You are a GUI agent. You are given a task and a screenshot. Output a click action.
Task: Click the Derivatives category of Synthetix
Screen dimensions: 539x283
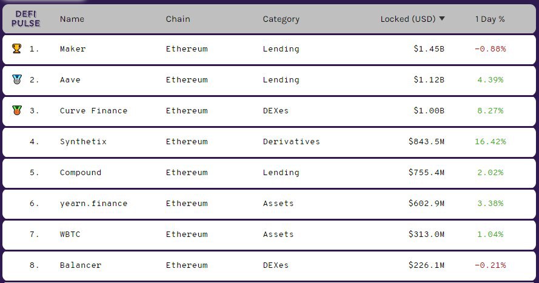[x=291, y=142]
